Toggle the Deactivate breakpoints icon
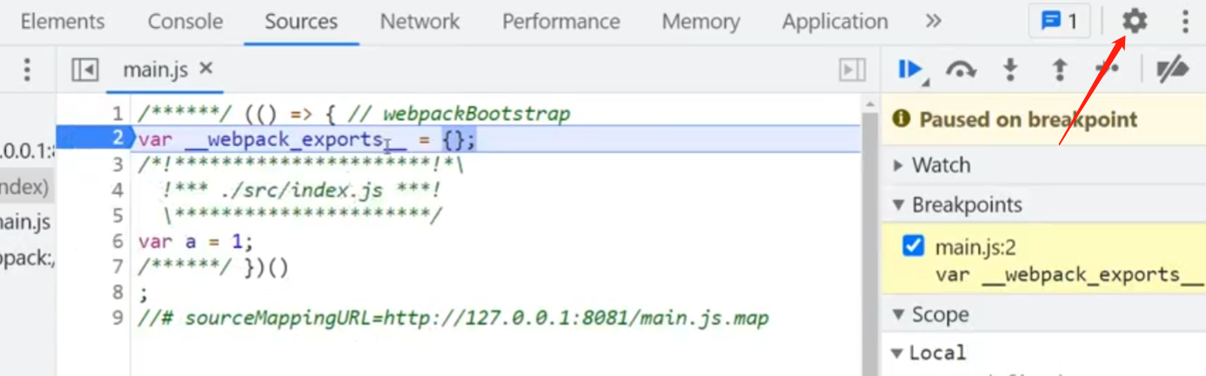Screen dimensions: 1206x376 1172,70
